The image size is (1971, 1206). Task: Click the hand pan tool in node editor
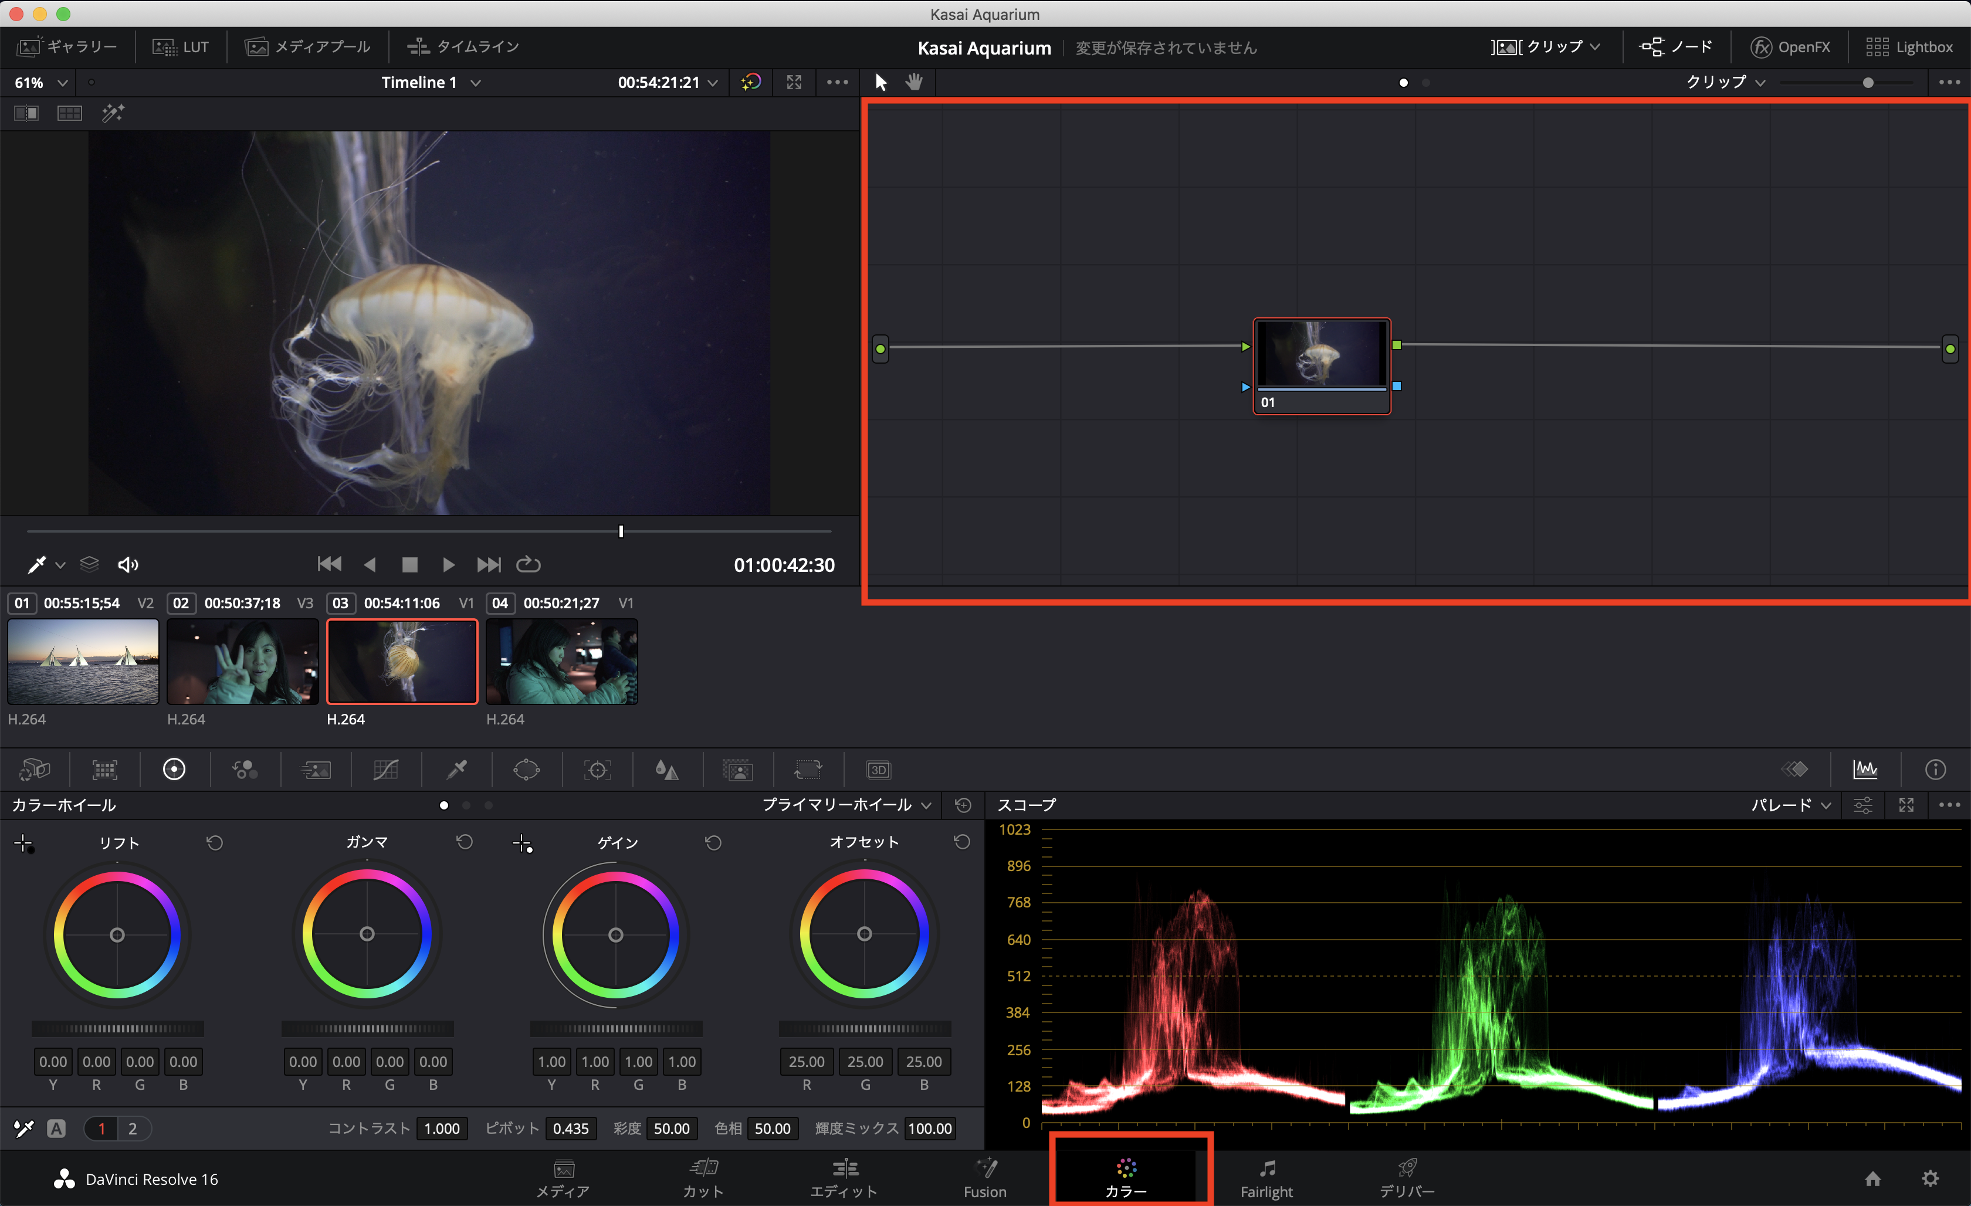tap(915, 82)
